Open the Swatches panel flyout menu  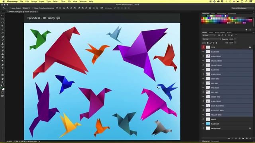253,13
